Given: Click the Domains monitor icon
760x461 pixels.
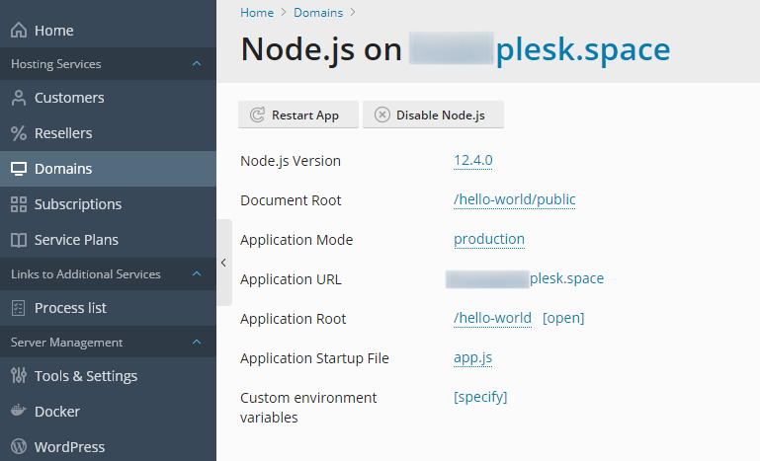Looking at the screenshot, I should [x=19, y=169].
